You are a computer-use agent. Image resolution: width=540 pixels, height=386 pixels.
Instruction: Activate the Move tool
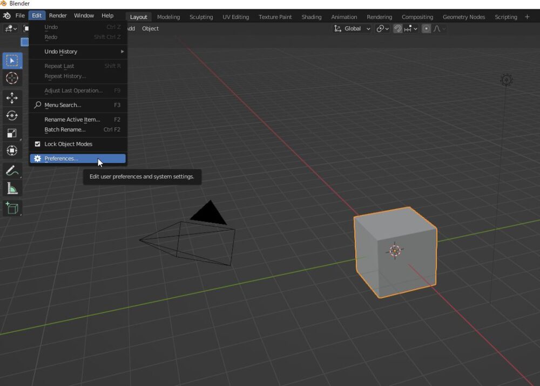click(12, 98)
